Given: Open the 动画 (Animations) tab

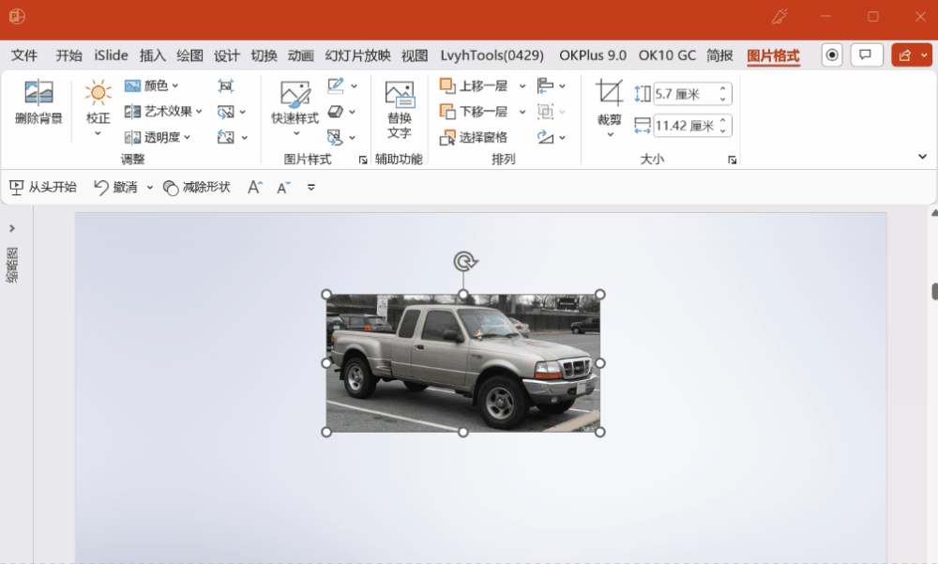Looking at the screenshot, I should 301,55.
